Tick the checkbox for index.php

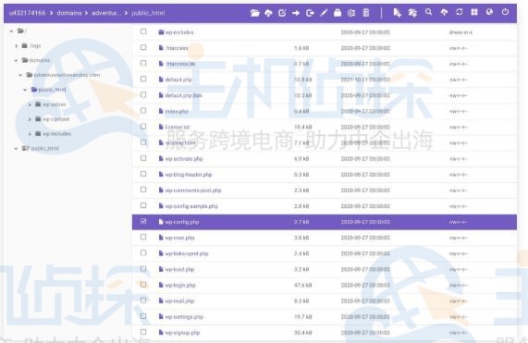click(x=143, y=111)
